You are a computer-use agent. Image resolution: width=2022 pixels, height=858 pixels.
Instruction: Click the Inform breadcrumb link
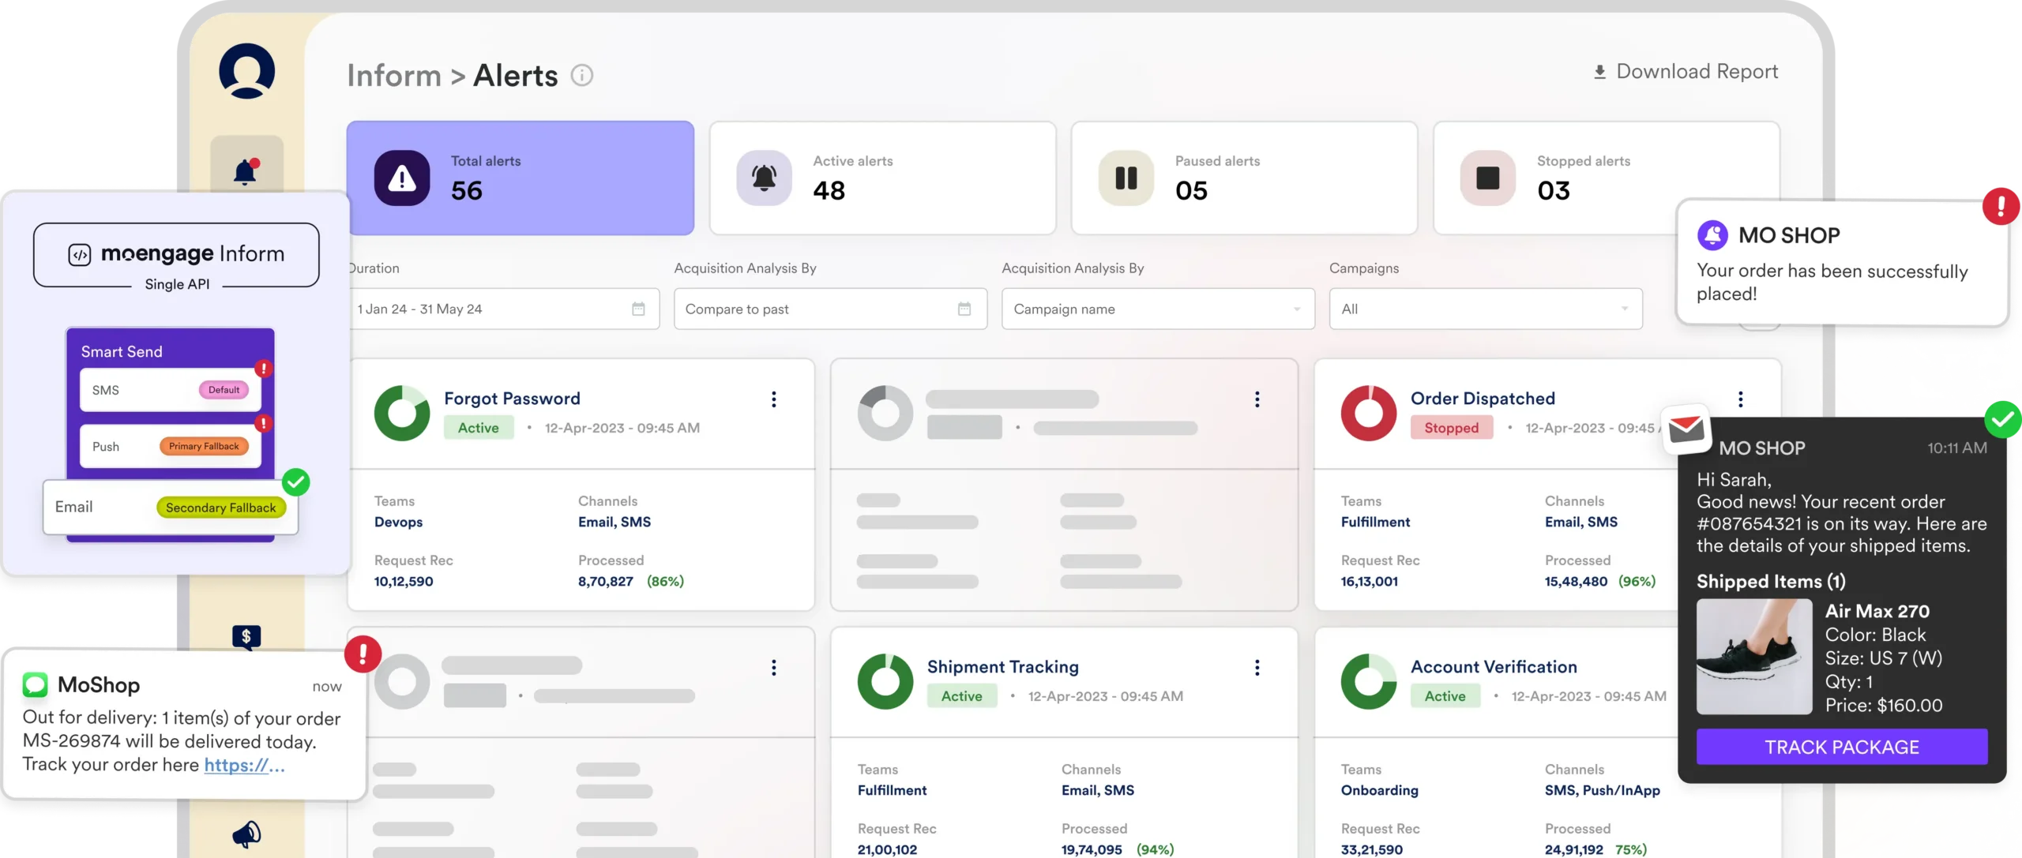tap(394, 76)
